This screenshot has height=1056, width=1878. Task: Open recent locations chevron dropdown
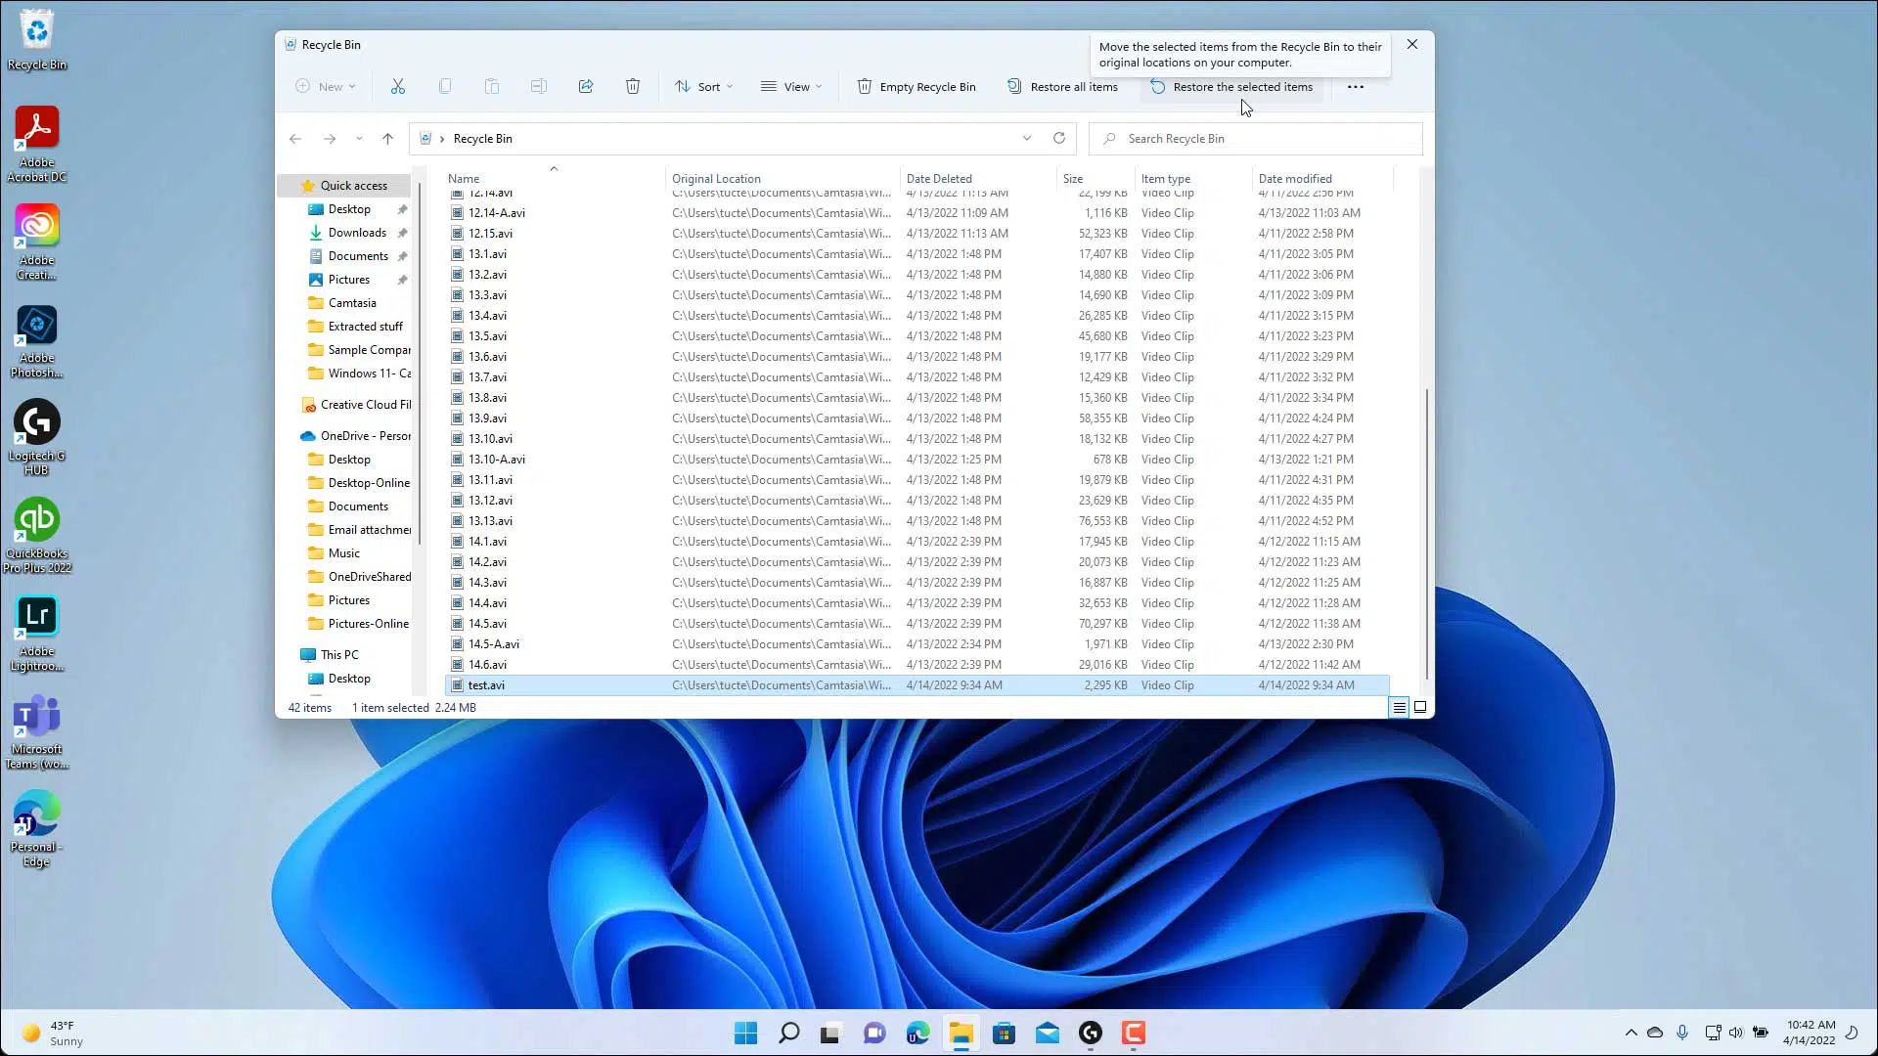coord(359,139)
